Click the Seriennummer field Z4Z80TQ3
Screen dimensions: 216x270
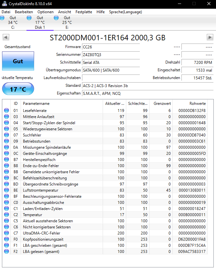click(111, 55)
